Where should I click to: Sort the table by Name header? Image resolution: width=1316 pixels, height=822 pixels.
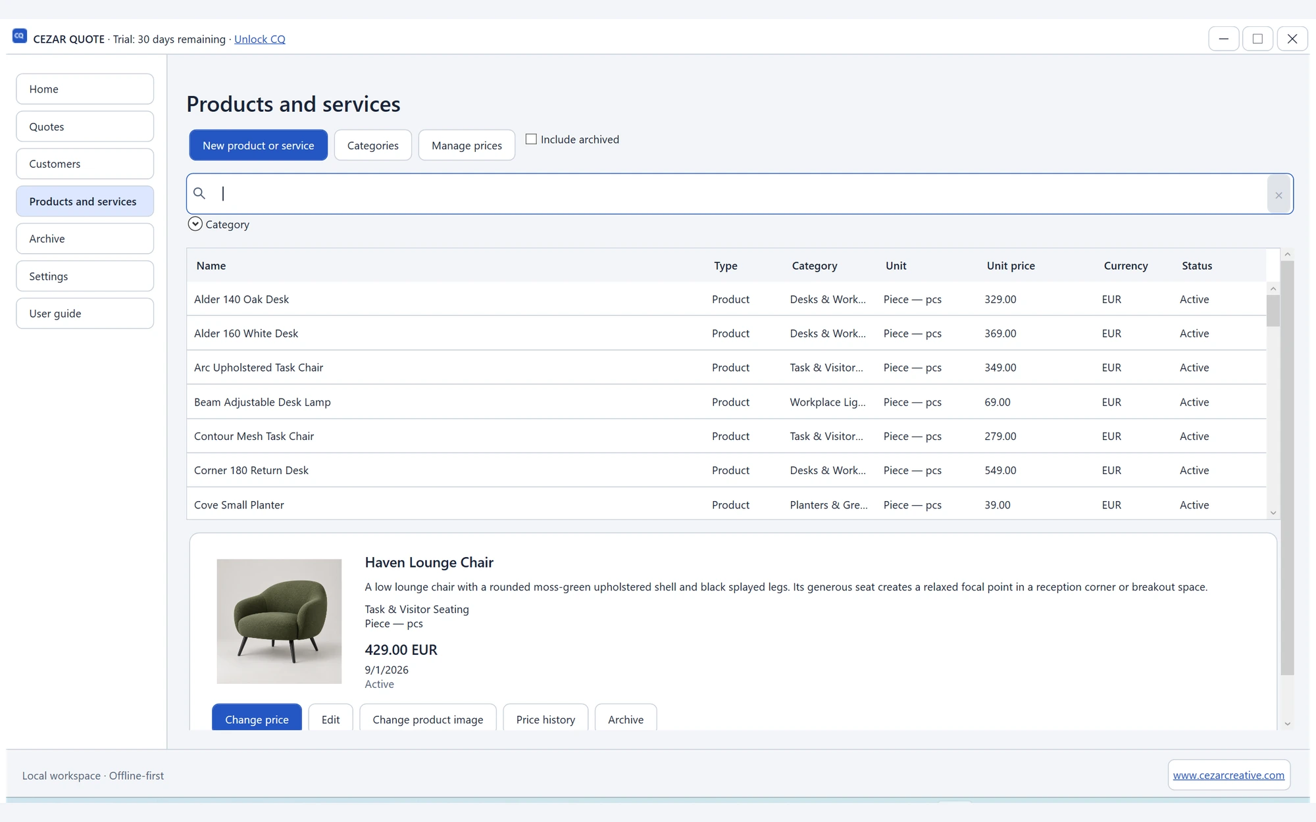[x=211, y=266]
